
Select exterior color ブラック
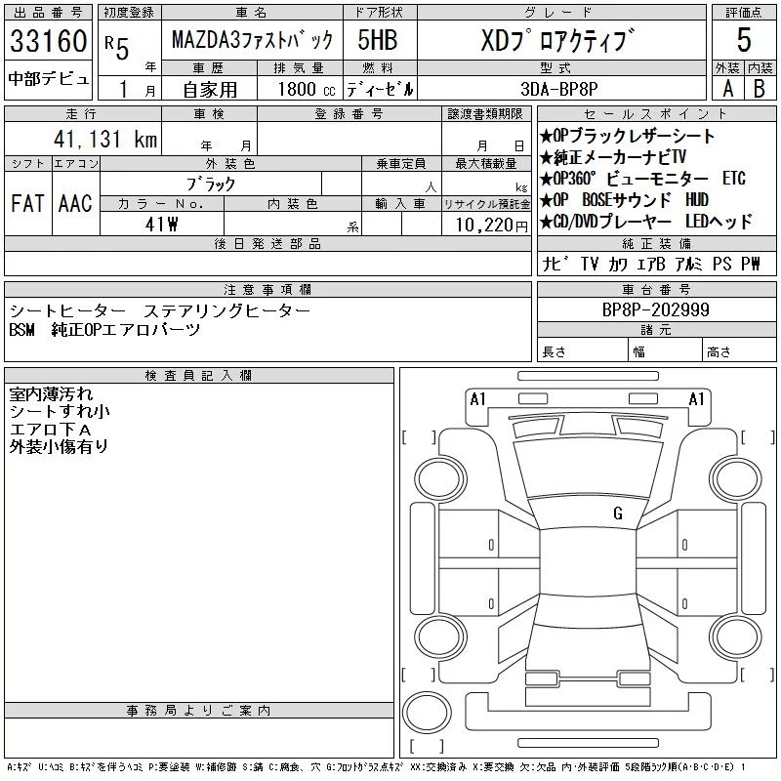[x=210, y=184]
